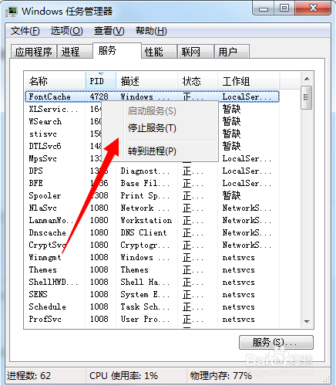Click the Workstation description cell
Screen dimensions: 336x386
coord(146,220)
